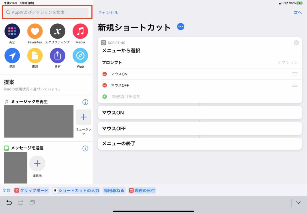The width and height of the screenshot is (307, 214).
Task: Tap the プロンプト オプション field
Action: (200, 63)
